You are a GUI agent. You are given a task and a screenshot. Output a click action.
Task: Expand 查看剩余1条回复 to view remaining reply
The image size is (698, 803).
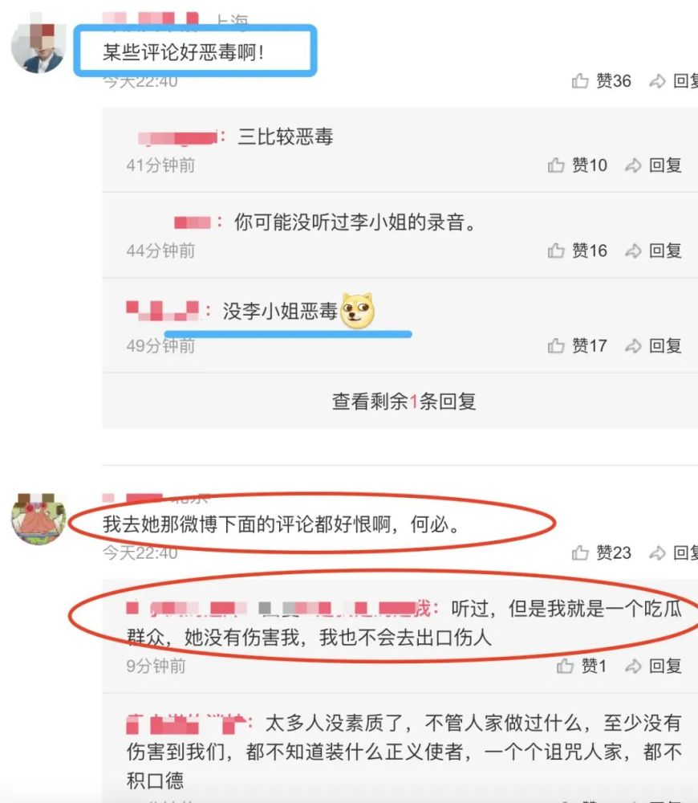[404, 401]
